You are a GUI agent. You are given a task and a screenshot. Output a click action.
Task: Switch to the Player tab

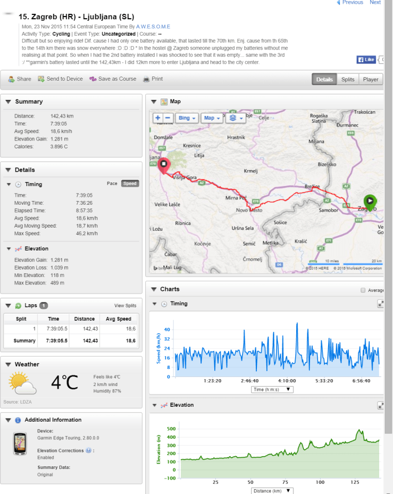[371, 79]
